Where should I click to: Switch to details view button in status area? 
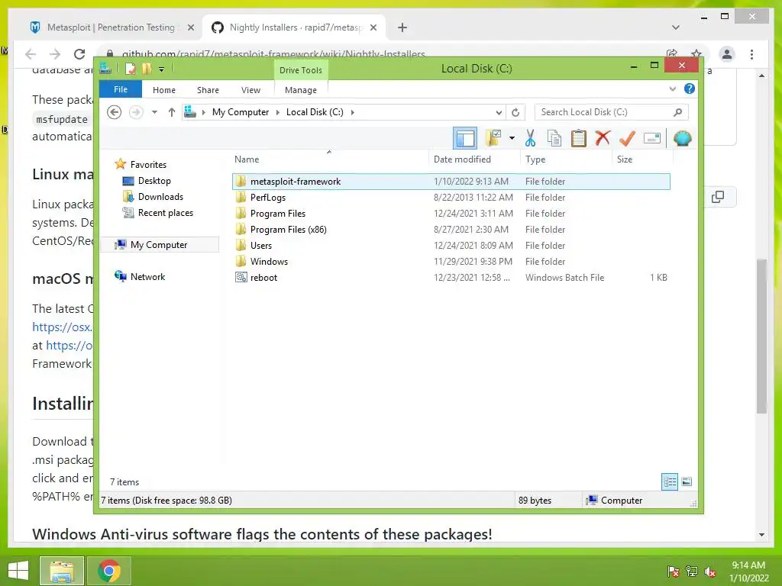(669, 481)
